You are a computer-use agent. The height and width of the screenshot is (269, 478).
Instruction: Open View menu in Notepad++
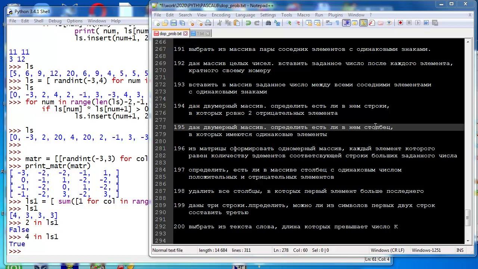click(x=202, y=15)
